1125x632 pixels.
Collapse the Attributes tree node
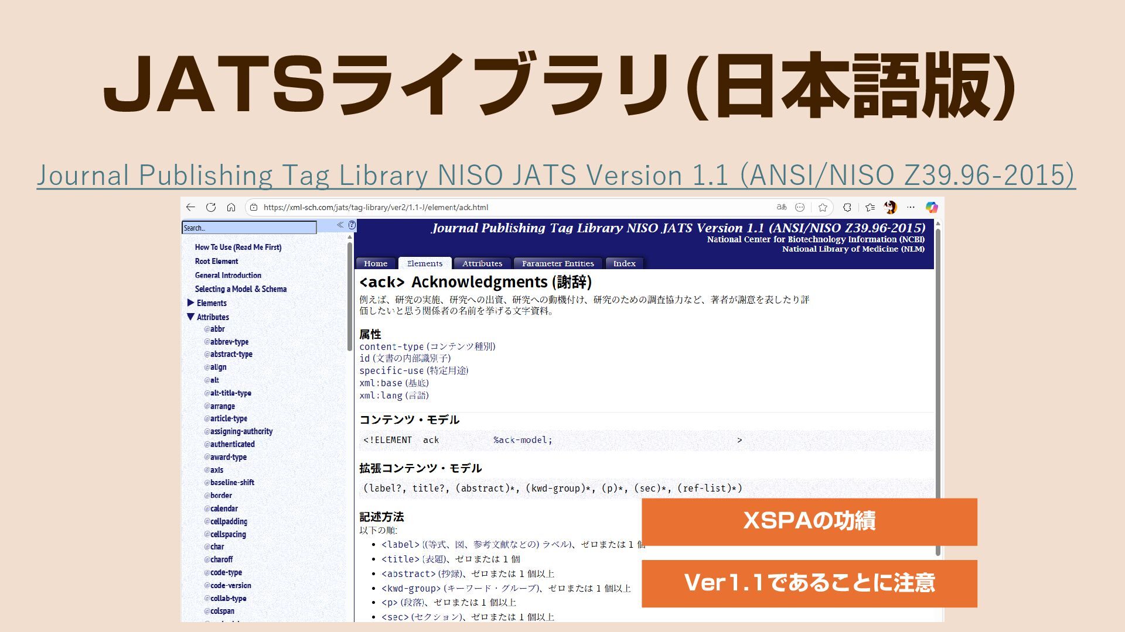click(x=190, y=317)
